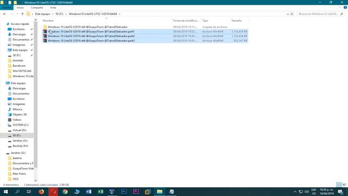The image size is (348, 196).
Task: Switch to large icons view layout
Action: [344, 185]
